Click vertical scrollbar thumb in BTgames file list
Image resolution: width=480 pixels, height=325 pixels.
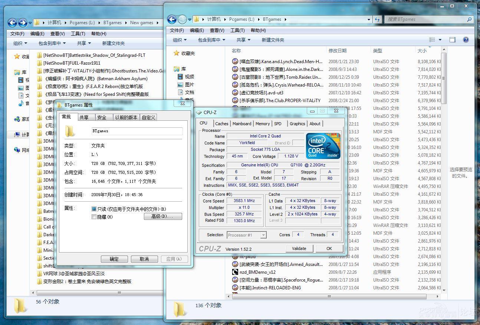coord(444,78)
